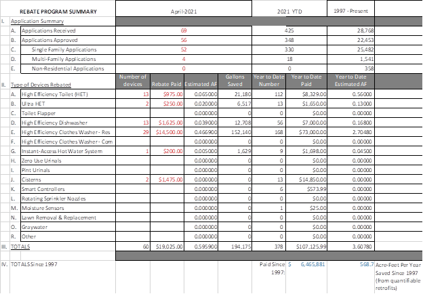This screenshot has height=294, width=423.
Task: Select the 'TOTALS Since 1997' label
Action: click(x=34, y=264)
